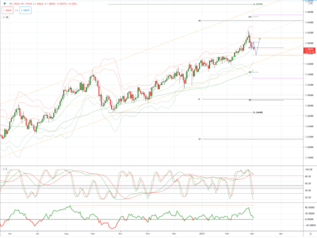The width and height of the screenshot is (317, 238).
Task: Click the red current price label on the axis
Action: pyautogui.click(x=309, y=50)
